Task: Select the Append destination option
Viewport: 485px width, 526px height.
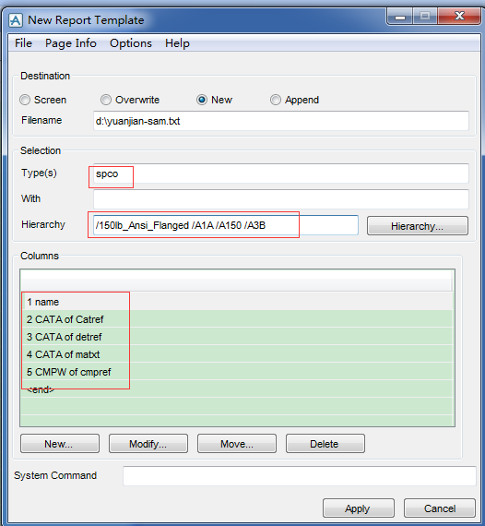Action: click(276, 100)
